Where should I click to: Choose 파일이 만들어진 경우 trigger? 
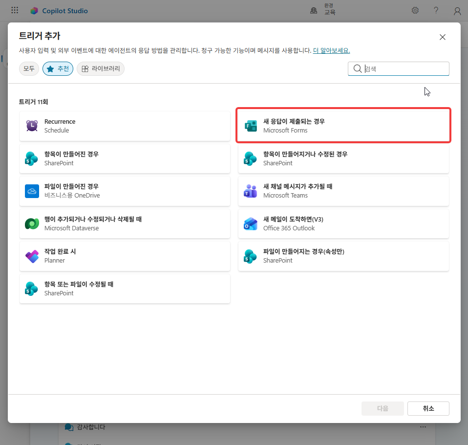coord(125,191)
